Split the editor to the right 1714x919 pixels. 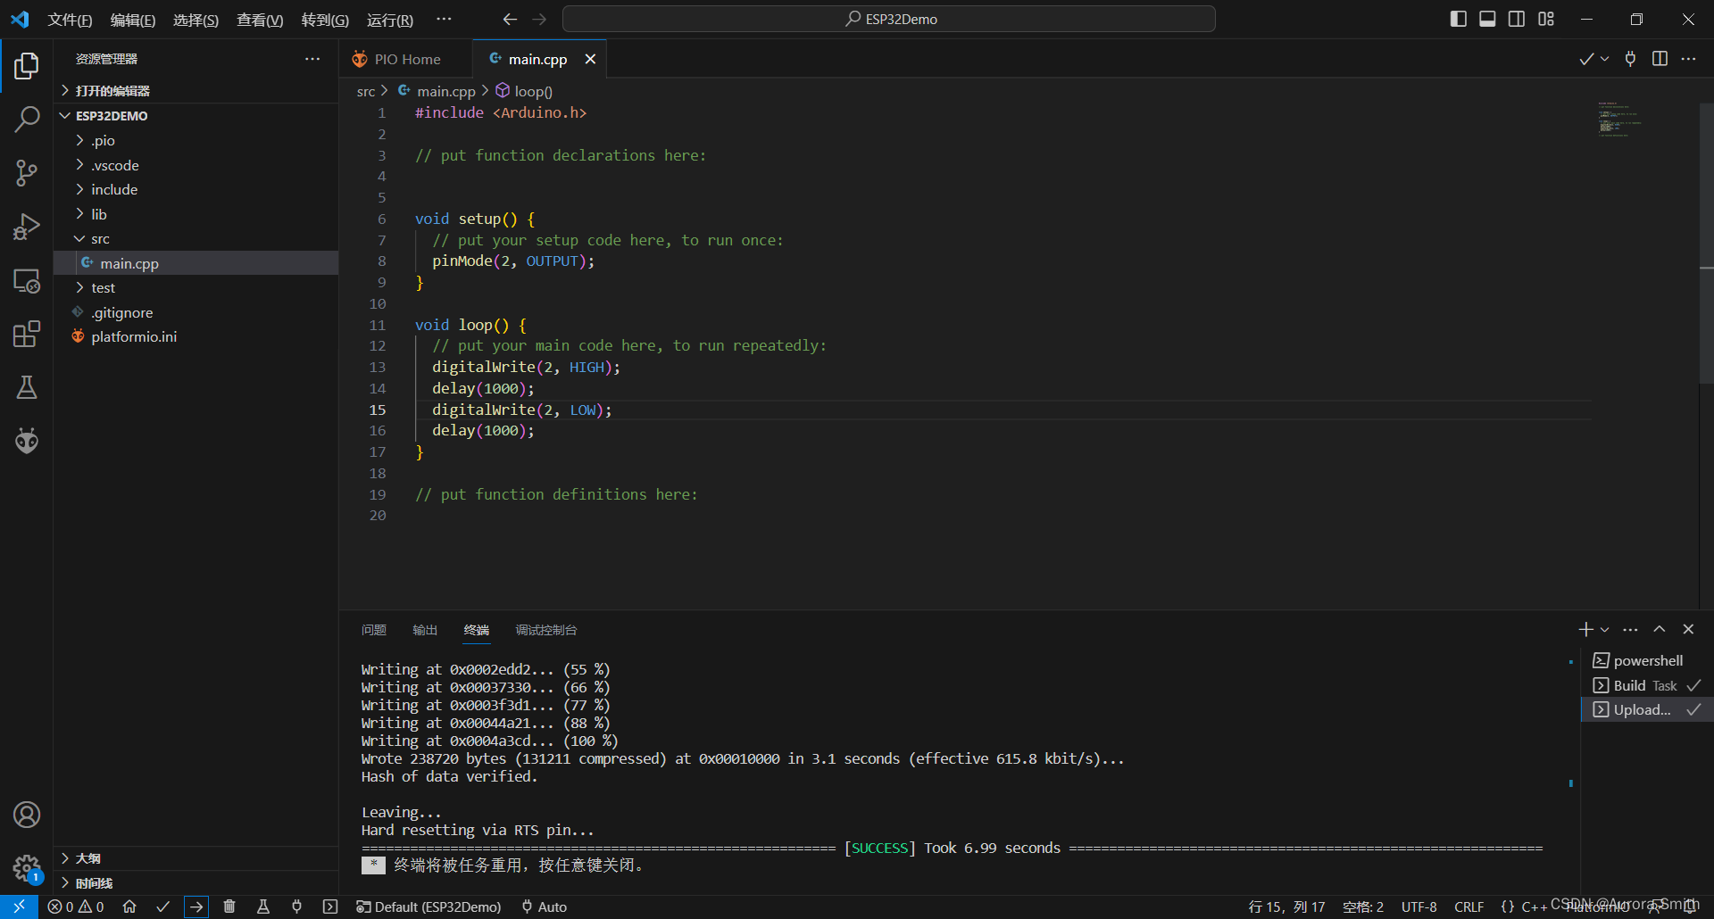click(x=1660, y=59)
